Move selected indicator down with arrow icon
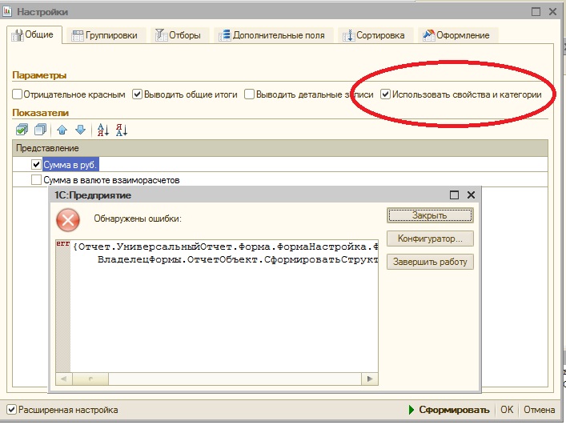566x425 pixels. (80, 130)
